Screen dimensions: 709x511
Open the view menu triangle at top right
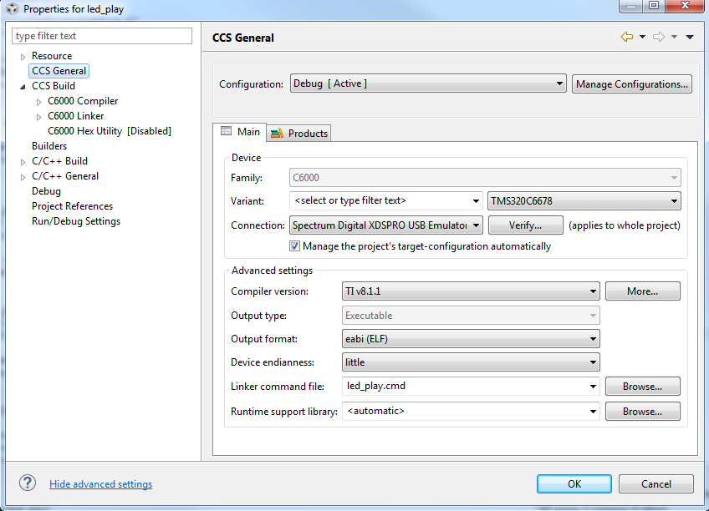click(x=688, y=37)
